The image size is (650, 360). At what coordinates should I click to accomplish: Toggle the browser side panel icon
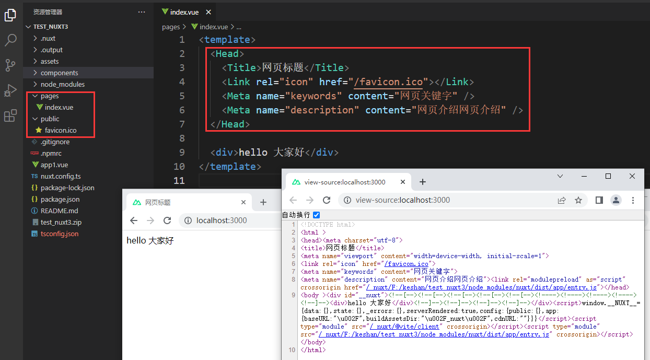599,200
